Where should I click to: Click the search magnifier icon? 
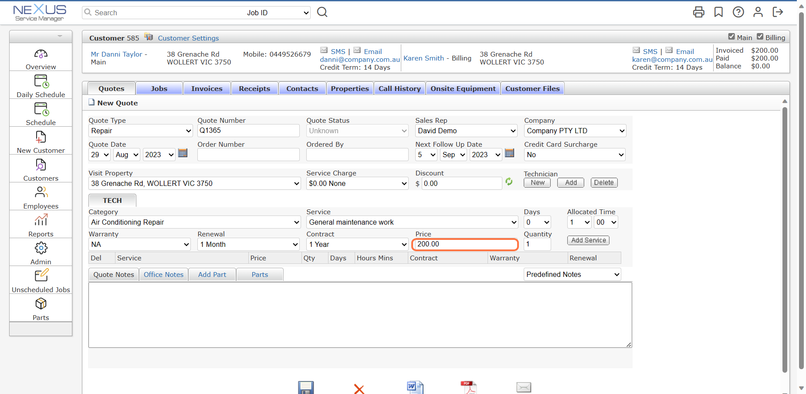[x=322, y=12]
